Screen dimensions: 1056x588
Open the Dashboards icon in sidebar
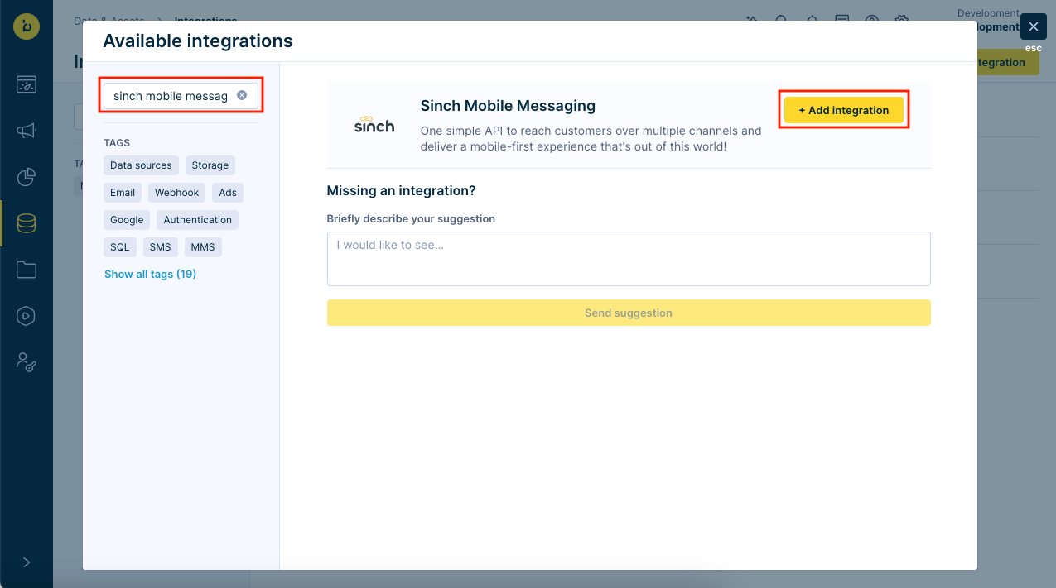[x=27, y=84]
